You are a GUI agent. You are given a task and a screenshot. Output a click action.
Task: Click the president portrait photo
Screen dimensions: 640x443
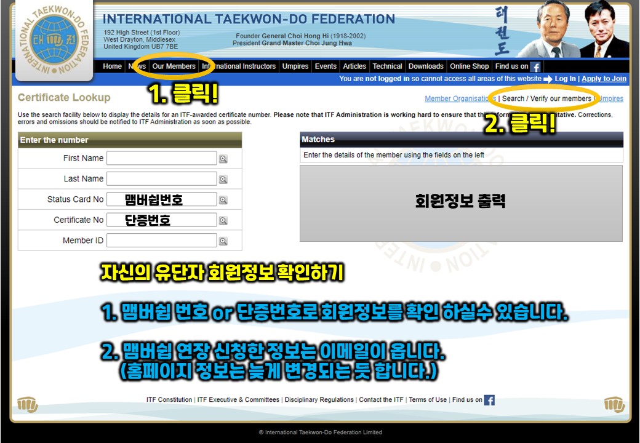(603, 29)
